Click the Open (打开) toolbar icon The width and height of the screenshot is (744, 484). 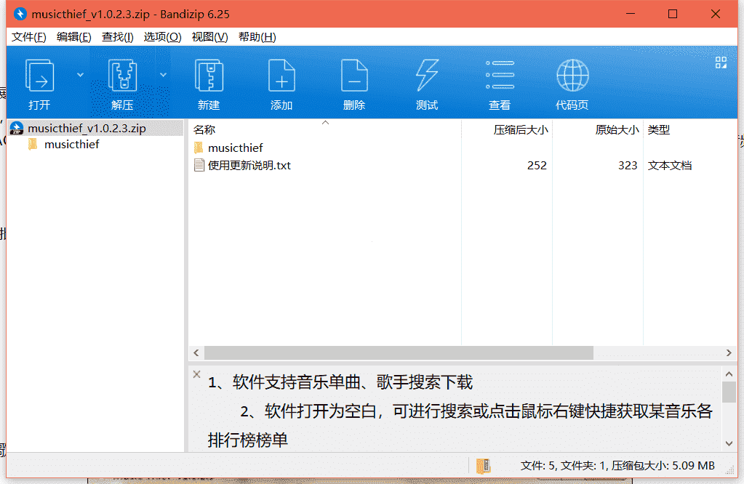(x=39, y=76)
